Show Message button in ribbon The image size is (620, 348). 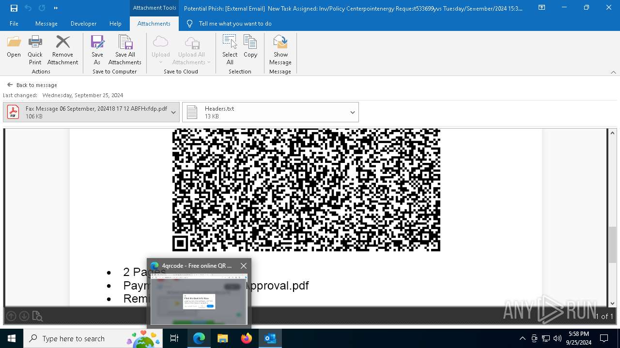(280, 50)
